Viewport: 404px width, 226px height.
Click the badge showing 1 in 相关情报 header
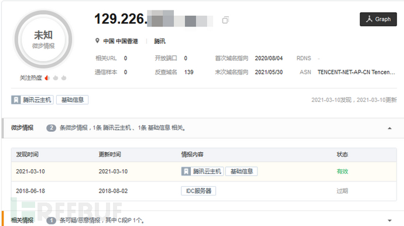(52, 220)
